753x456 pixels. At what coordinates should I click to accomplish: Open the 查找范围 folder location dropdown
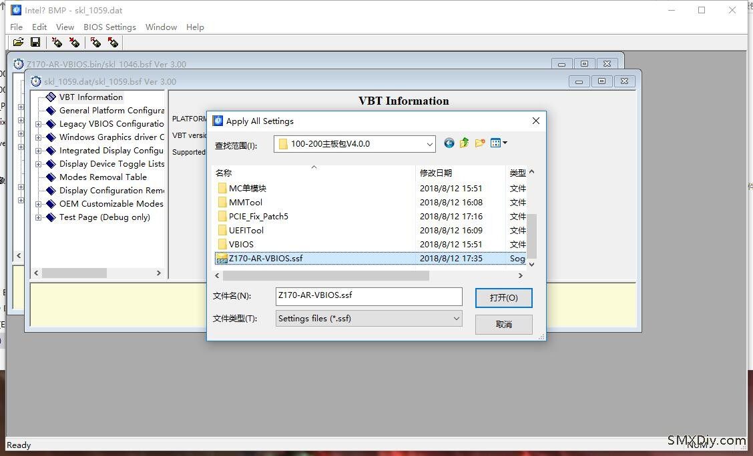pyautogui.click(x=429, y=144)
